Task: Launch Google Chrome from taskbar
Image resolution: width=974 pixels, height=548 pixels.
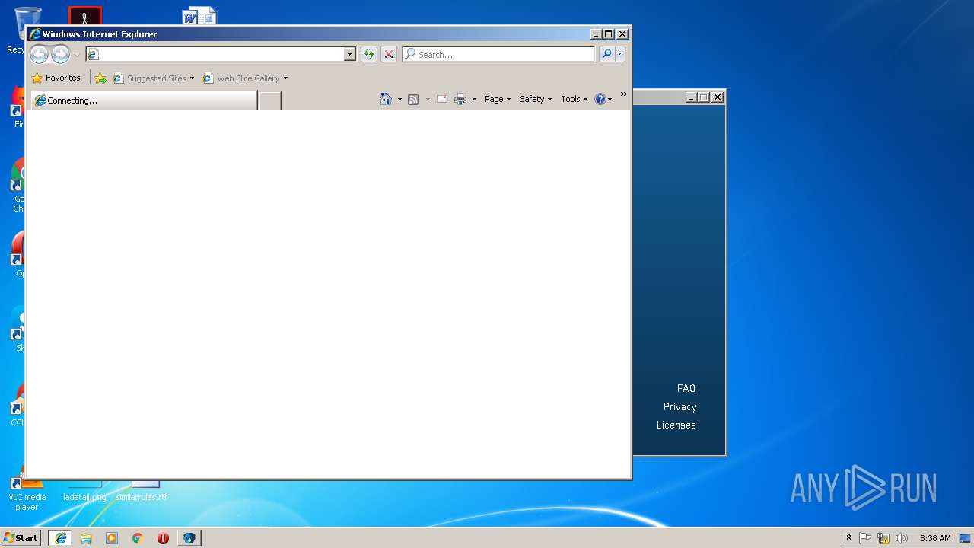Action: [137, 538]
